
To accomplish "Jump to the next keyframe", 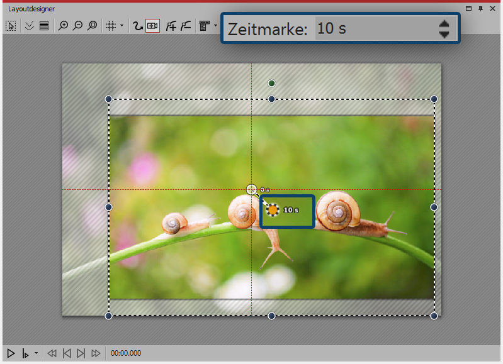I will pos(81,354).
